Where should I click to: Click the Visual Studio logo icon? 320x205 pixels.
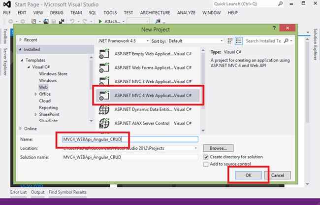(7, 4)
